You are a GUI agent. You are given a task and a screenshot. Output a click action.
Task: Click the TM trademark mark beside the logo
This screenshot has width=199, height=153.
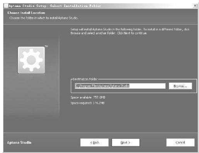(x=46, y=46)
